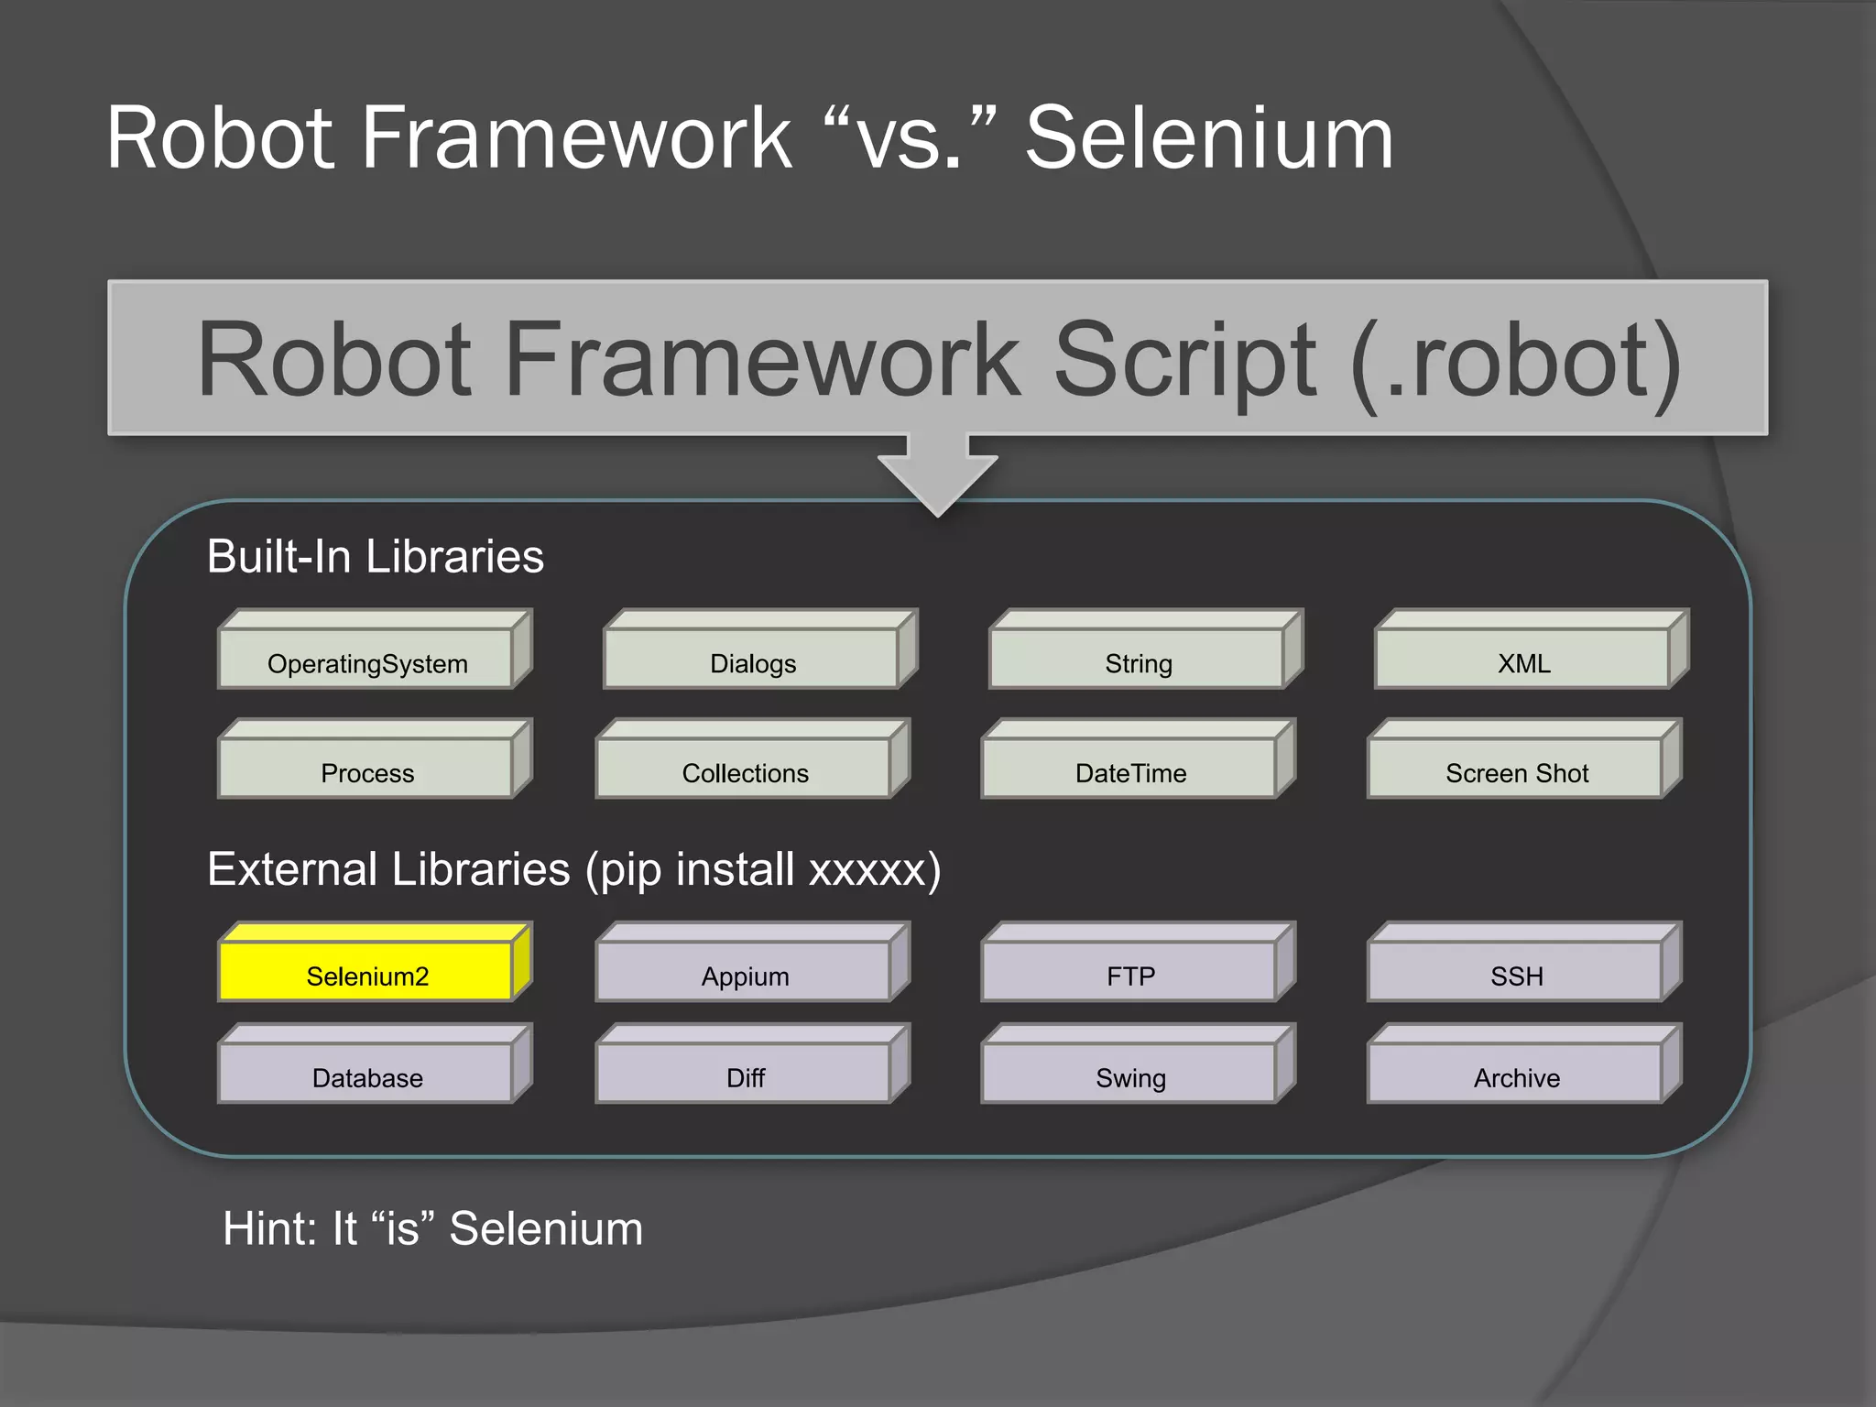Select the XML library block
This screenshot has width=1876, height=1407.
click(1524, 661)
